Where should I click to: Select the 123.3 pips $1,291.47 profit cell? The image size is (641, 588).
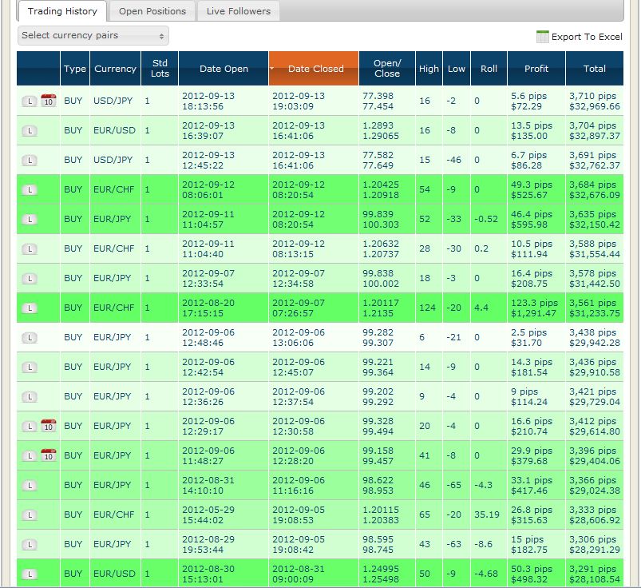536,308
